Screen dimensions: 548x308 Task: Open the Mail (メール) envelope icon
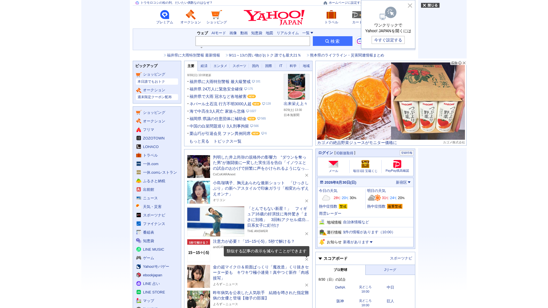[x=333, y=167]
